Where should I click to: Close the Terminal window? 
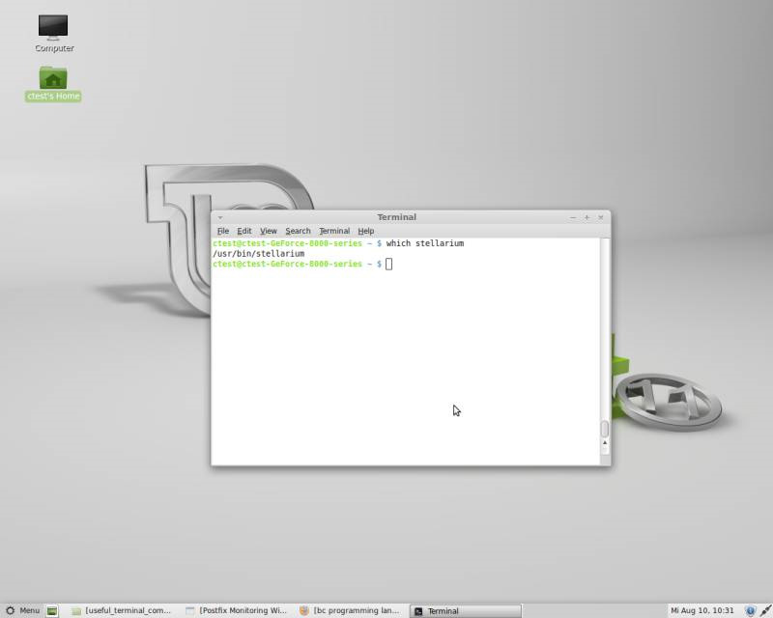click(600, 217)
